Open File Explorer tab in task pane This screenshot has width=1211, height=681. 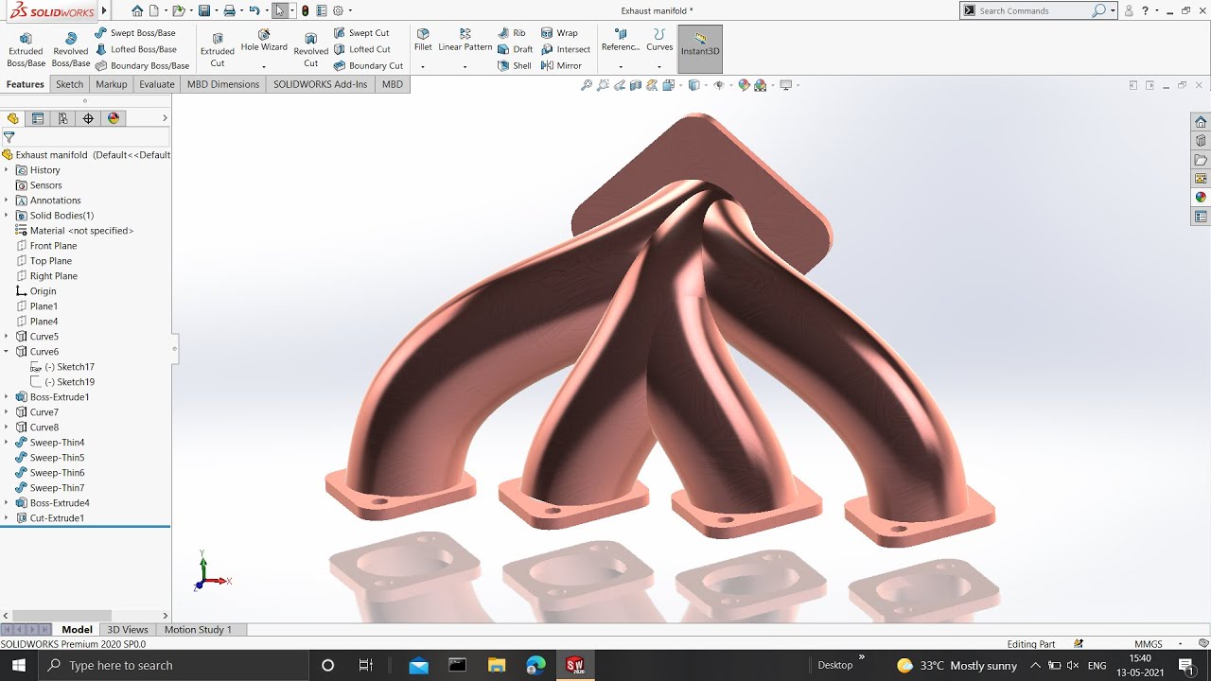point(1201,160)
